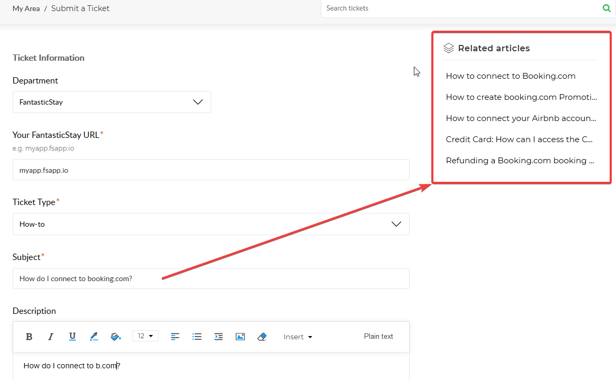Viewport: 616px width, 381px height.
Task: Open article How to create booking.com Promoti...
Action: click(521, 97)
